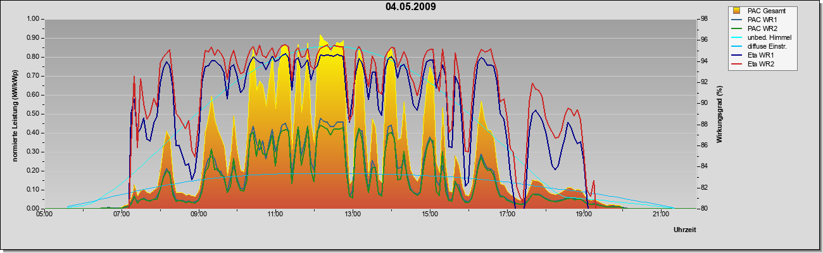Click the 0.50 value on left axis
This screenshot has height=253, width=823.
[33, 114]
